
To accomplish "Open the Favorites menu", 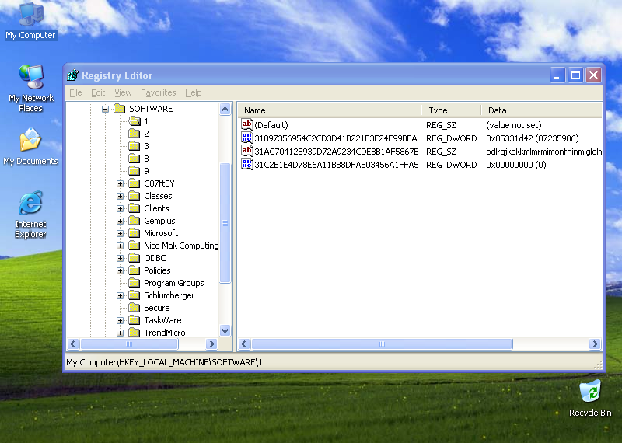I will coord(159,92).
